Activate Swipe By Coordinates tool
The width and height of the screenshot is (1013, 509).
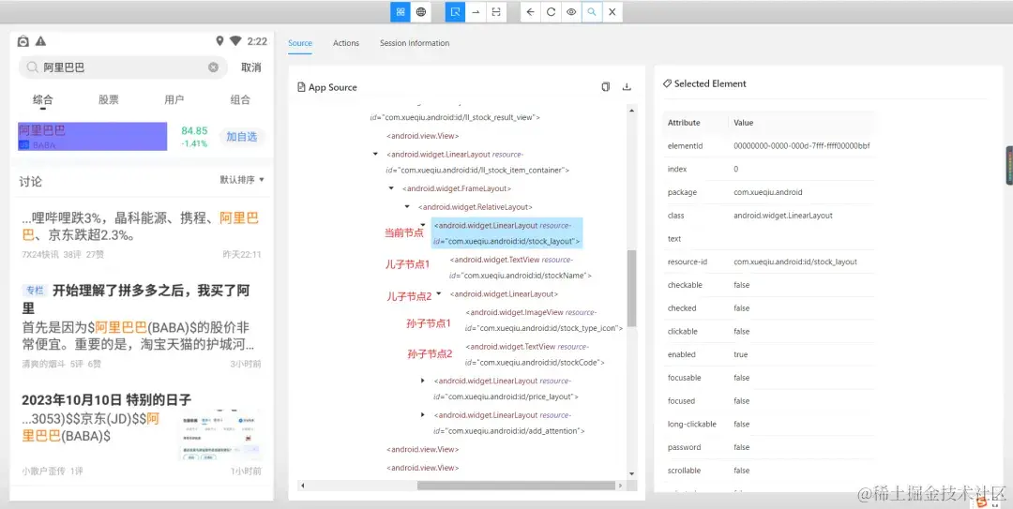(476, 11)
